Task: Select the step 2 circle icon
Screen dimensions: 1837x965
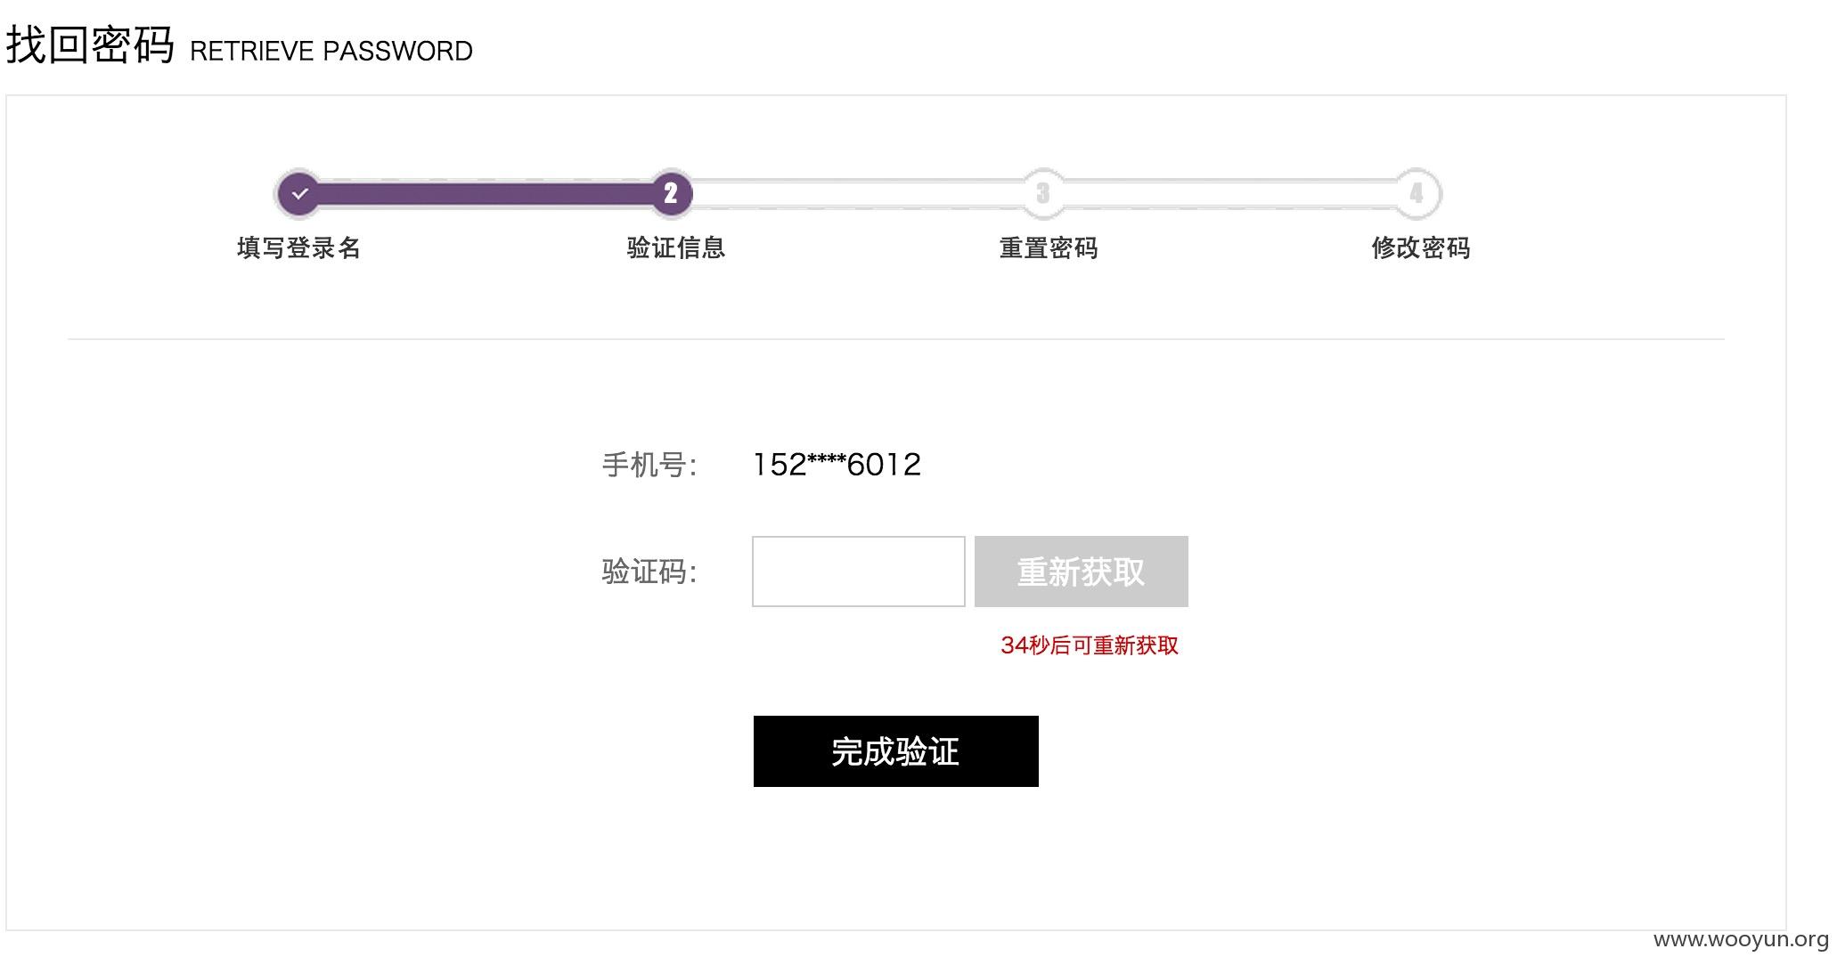Action: (x=671, y=193)
